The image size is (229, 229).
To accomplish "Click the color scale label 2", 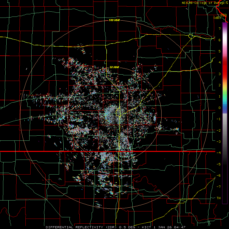I will (220, 85).
